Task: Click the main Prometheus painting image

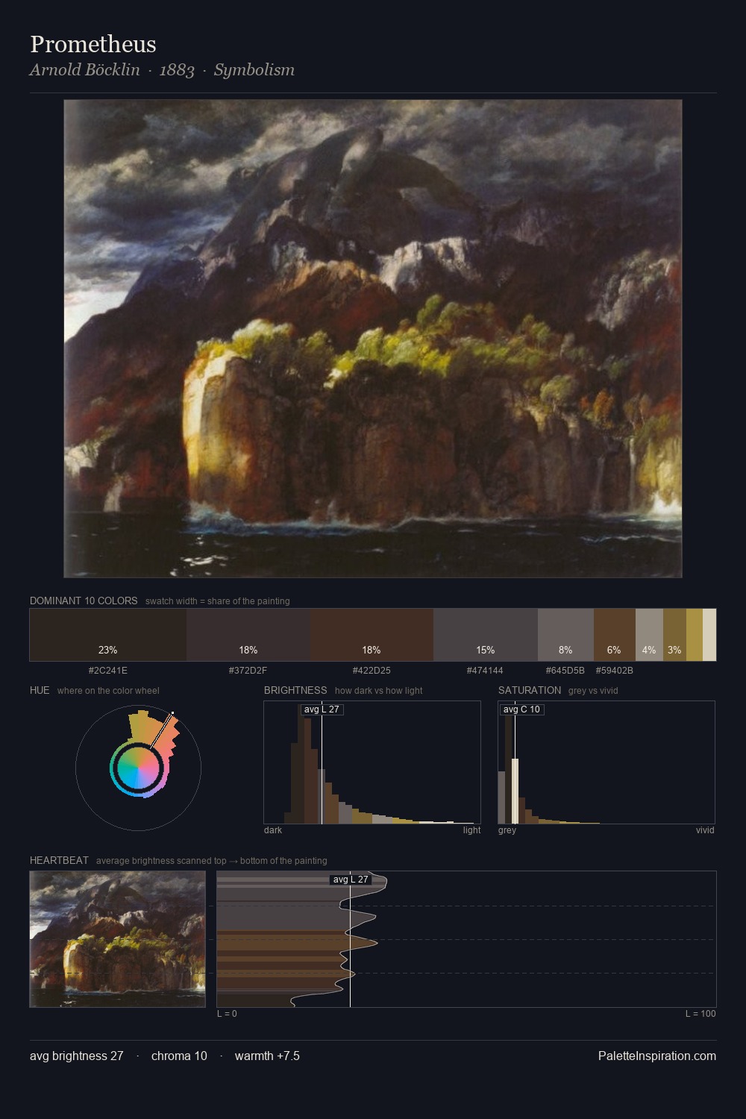Action: click(373, 339)
